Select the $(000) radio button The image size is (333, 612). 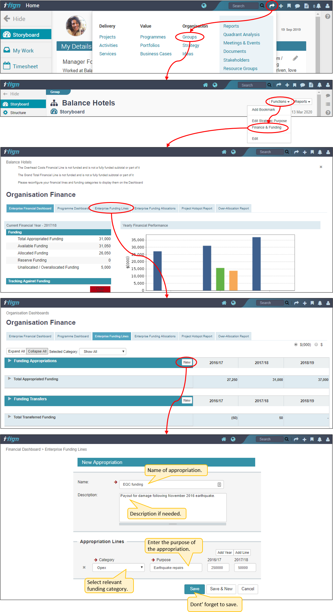[296, 344]
